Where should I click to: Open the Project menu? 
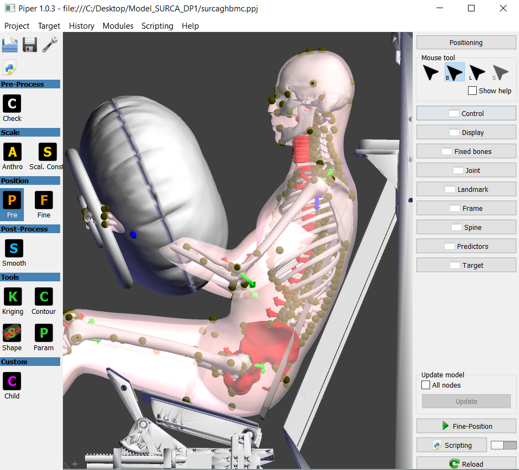17,26
